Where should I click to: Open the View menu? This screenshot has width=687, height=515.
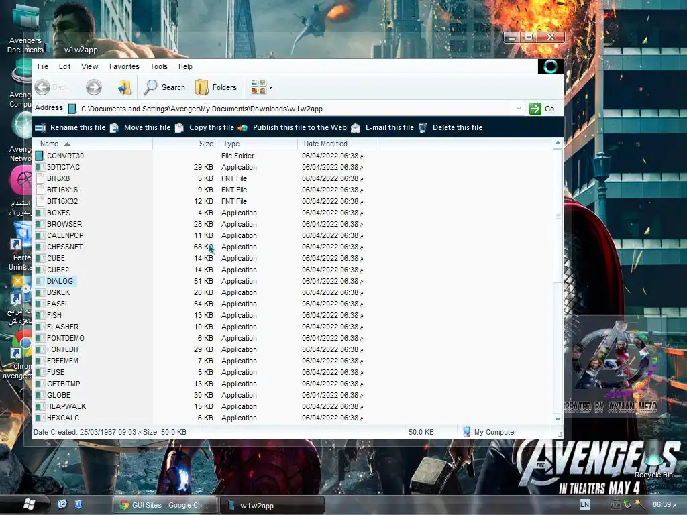(89, 66)
